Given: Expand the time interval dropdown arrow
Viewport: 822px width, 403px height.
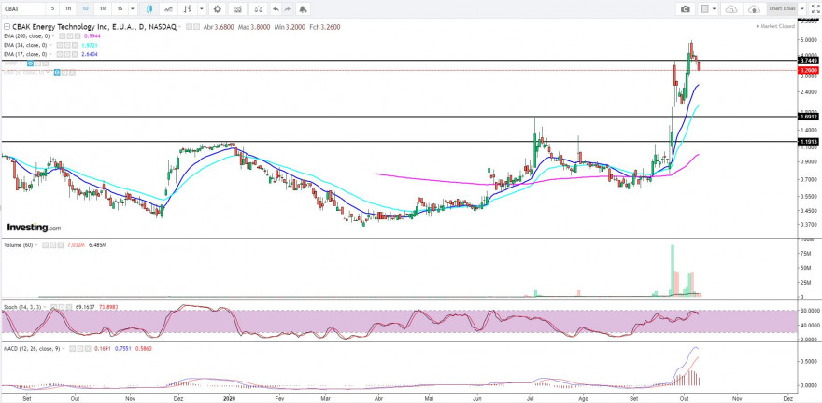Looking at the screenshot, I should (133, 9).
